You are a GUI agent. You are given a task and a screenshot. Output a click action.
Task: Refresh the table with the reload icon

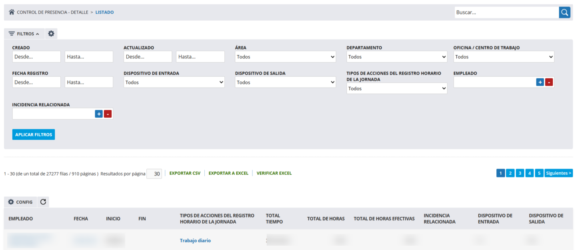(x=43, y=202)
